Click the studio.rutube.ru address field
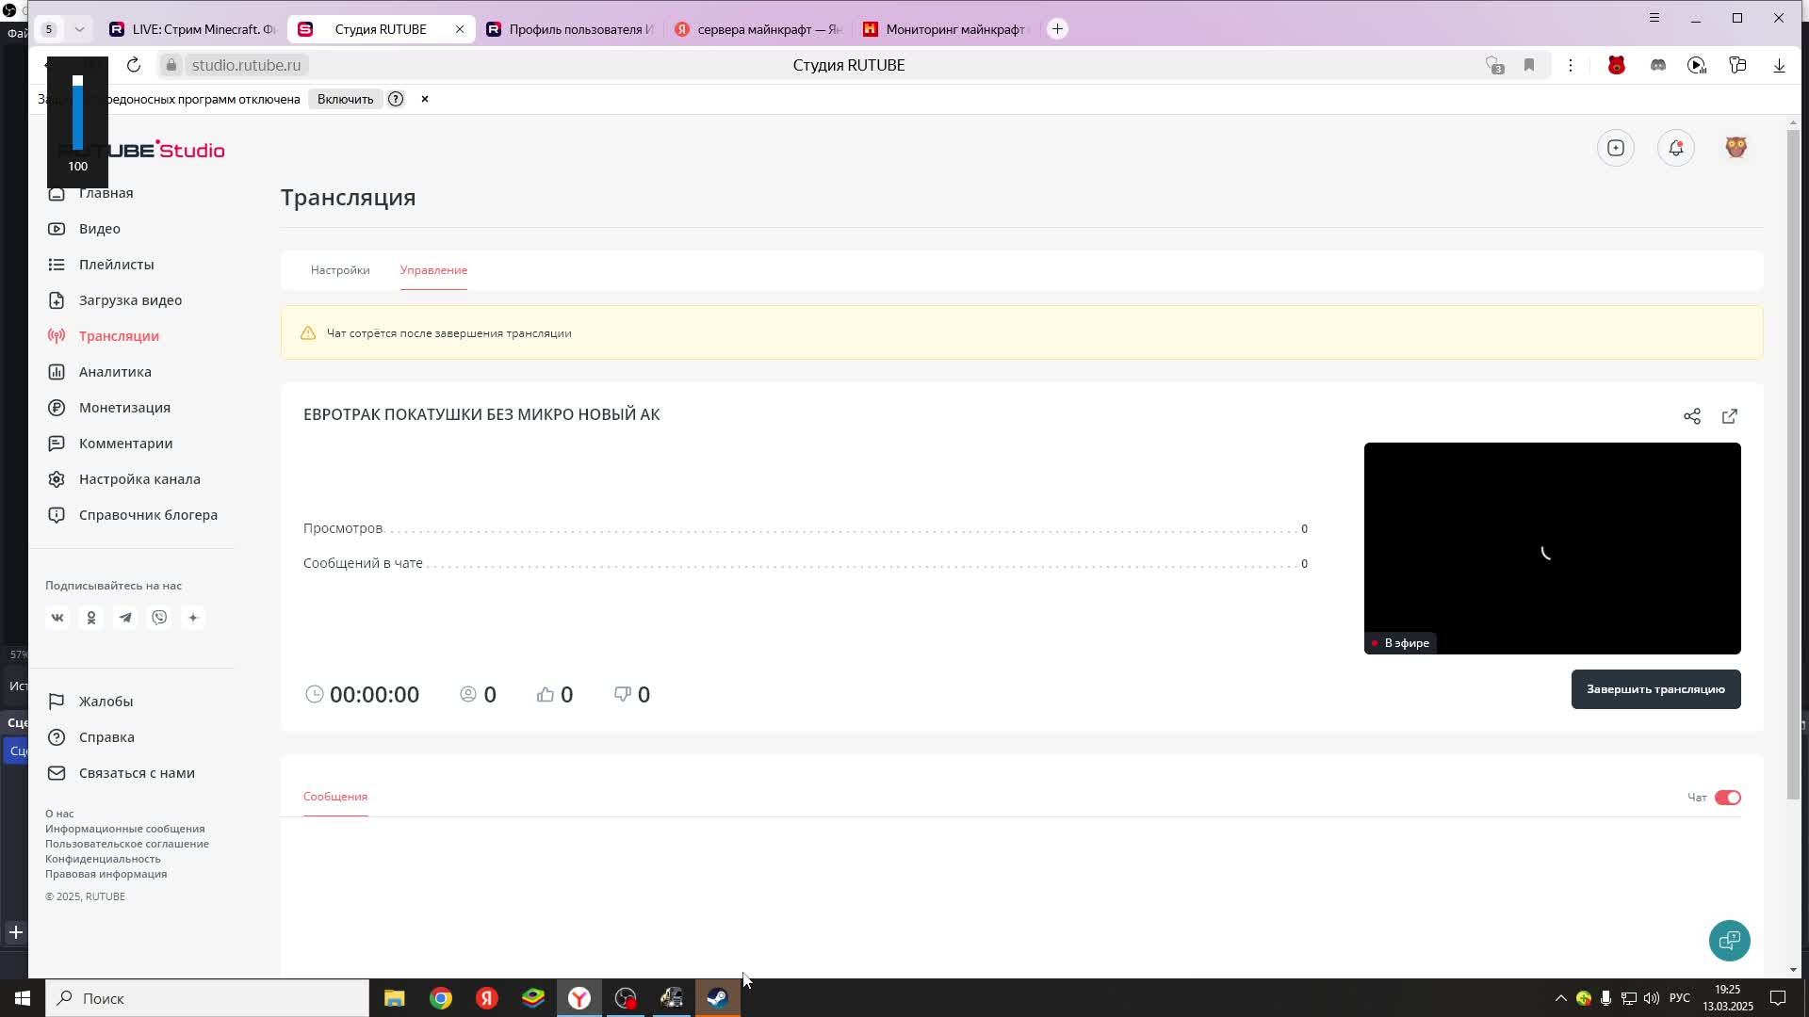The width and height of the screenshot is (1809, 1017). coord(247,65)
